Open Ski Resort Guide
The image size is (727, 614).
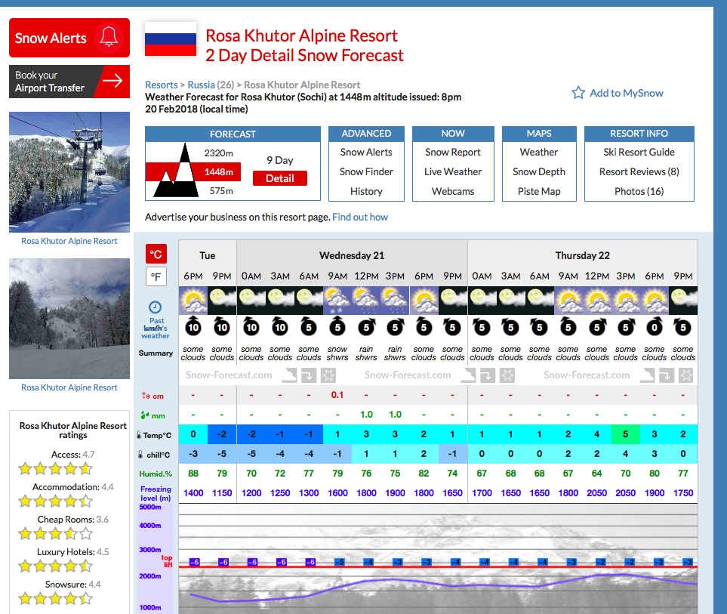click(639, 152)
